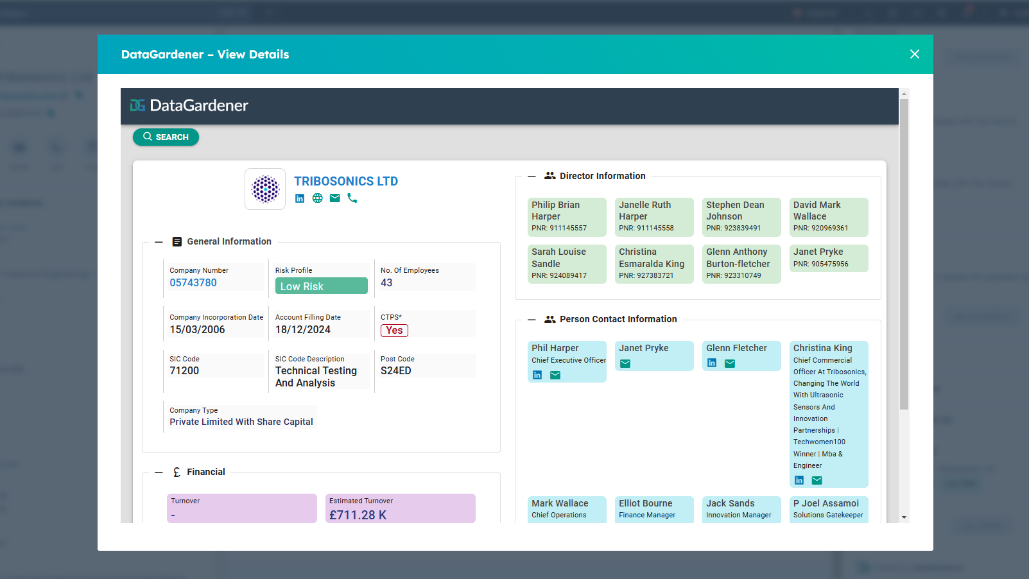Click the company phone icon

(x=352, y=198)
